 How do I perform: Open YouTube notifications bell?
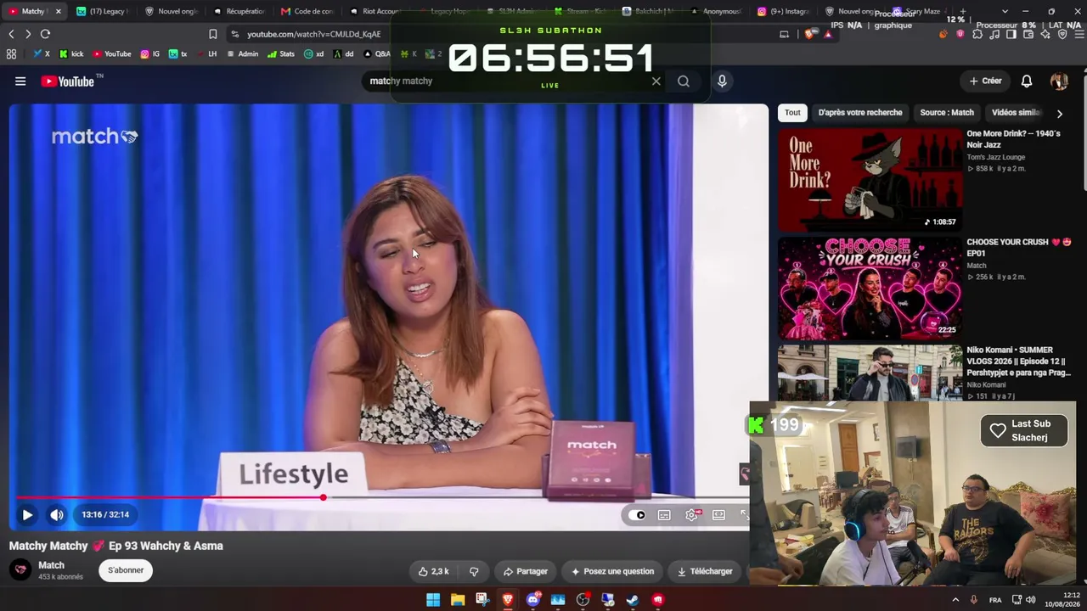click(x=1027, y=81)
